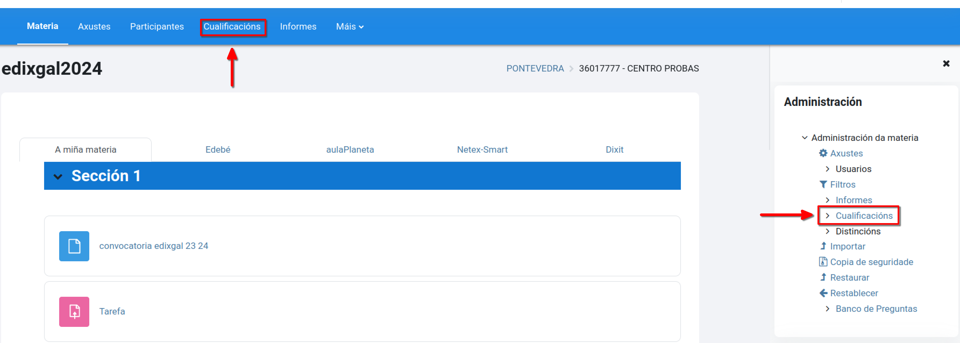The height and width of the screenshot is (343, 960).
Task: Click the Restablecer left arrow icon
Action: pyautogui.click(x=823, y=293)
